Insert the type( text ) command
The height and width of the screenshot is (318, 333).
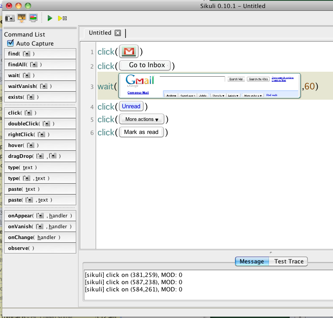click(x=40, y=167)
